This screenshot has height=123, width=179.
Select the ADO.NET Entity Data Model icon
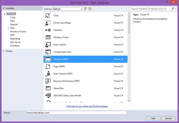pos(48,96)
